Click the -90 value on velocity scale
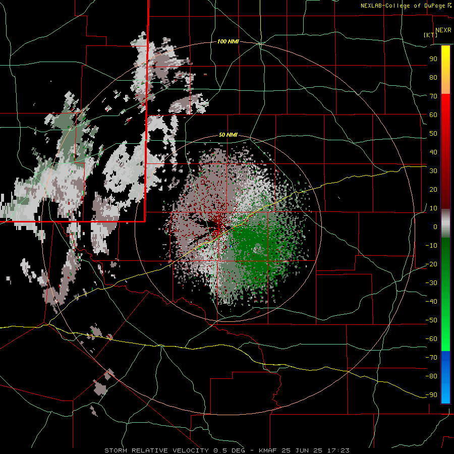 (431, 394)
